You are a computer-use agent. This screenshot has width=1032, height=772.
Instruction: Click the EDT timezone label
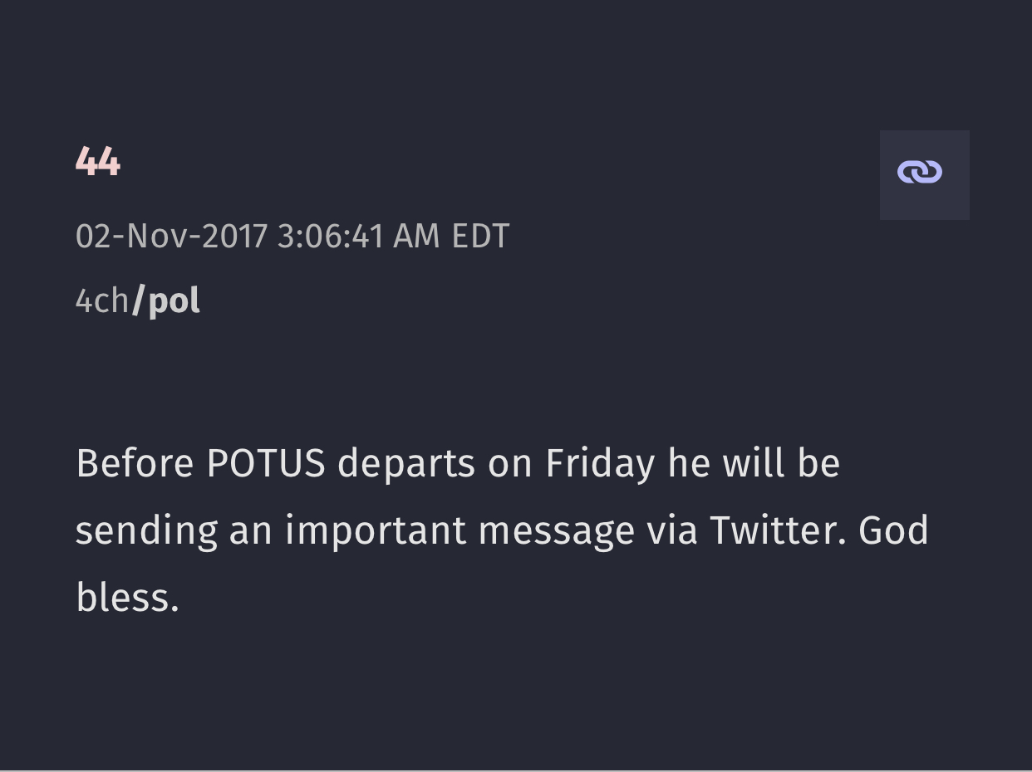pyautogui.click(x=480, y=236)
